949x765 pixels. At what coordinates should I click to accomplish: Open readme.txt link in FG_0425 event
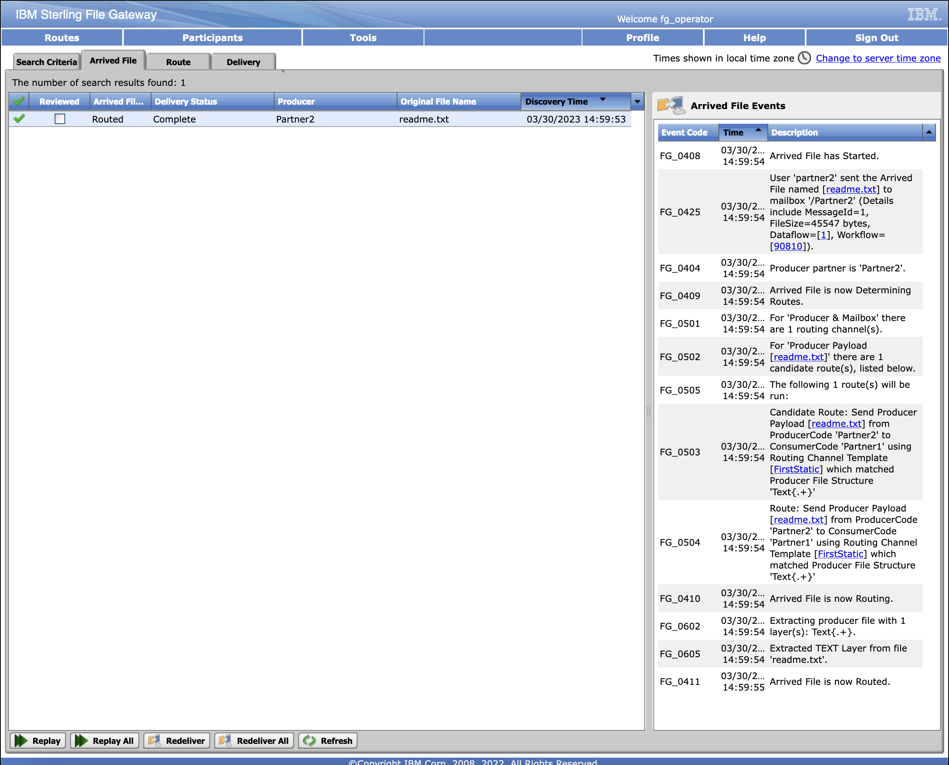[x=851, y=189]
